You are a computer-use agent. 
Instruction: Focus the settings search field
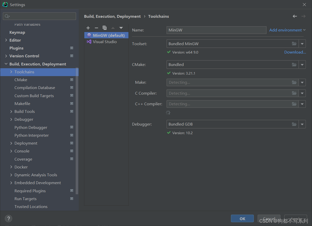(39, 16)
